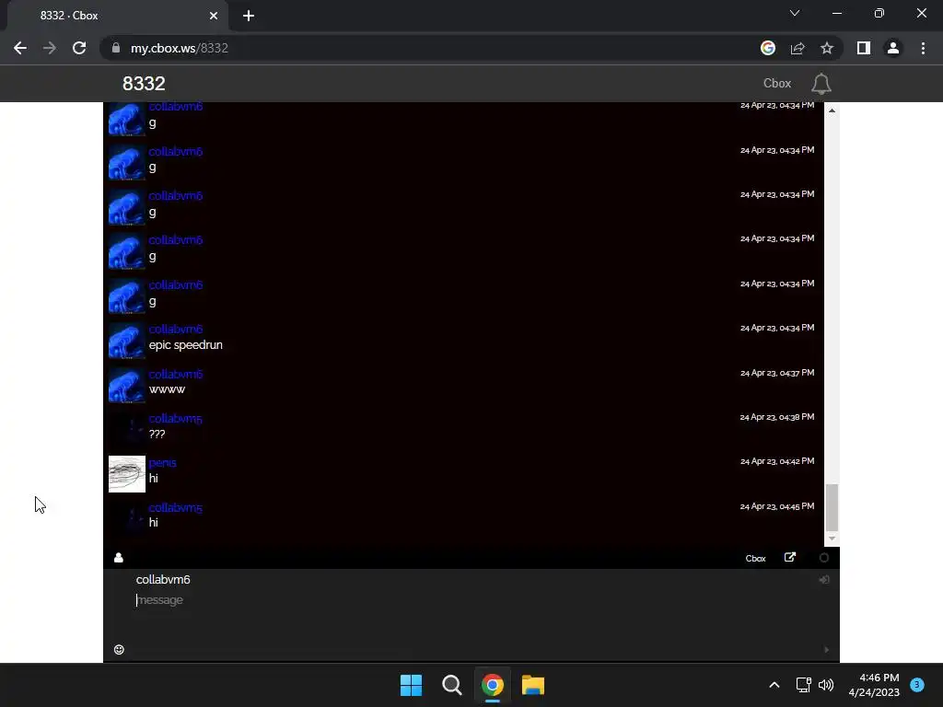Screen dimensions: 943x707
Task: Click the Cbox link below chat
Action: tap(755, 559)
